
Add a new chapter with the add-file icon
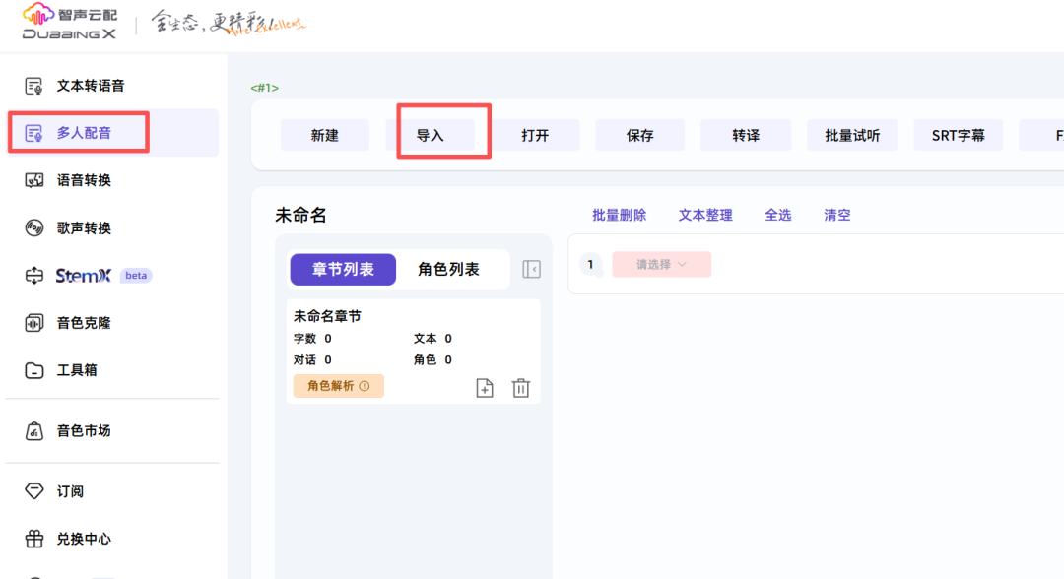(485, 388)
